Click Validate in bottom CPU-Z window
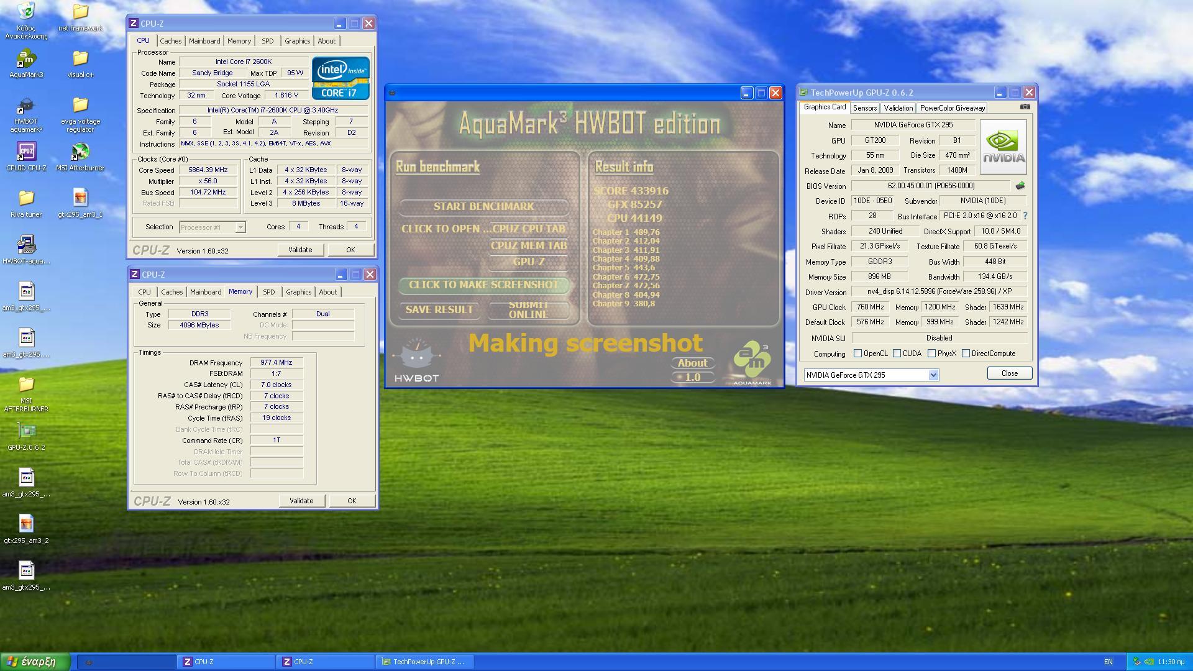 click(301, 501)
